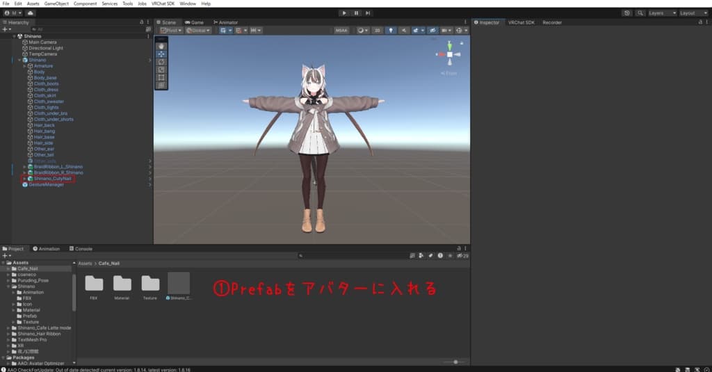Toggle the Scene gizmo lock icon

[462, 43]
